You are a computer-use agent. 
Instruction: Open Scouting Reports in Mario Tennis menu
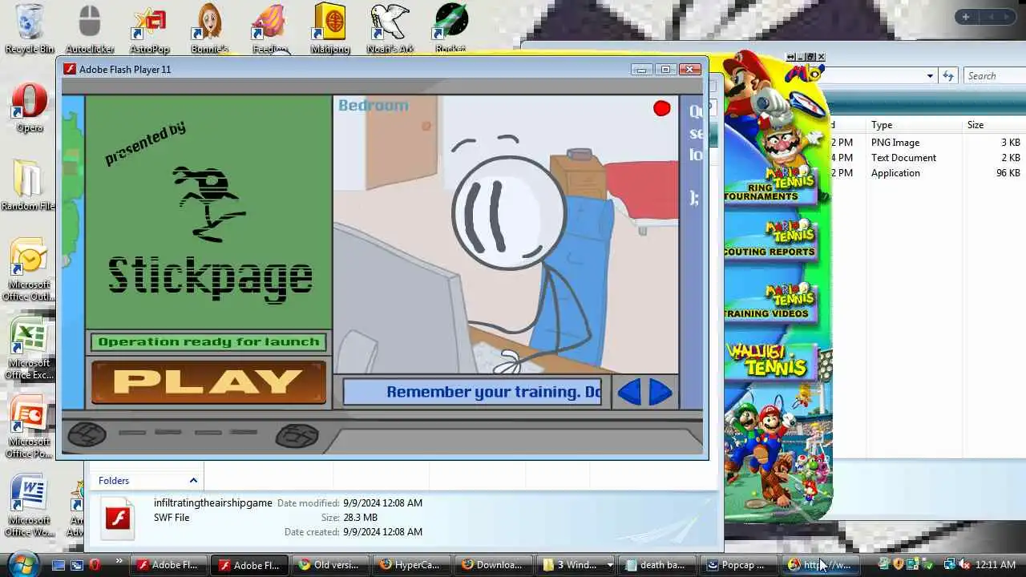click(771, 240)
